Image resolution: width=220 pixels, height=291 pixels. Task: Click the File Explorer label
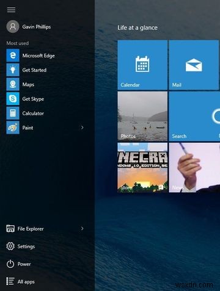[x=31, y=229]
